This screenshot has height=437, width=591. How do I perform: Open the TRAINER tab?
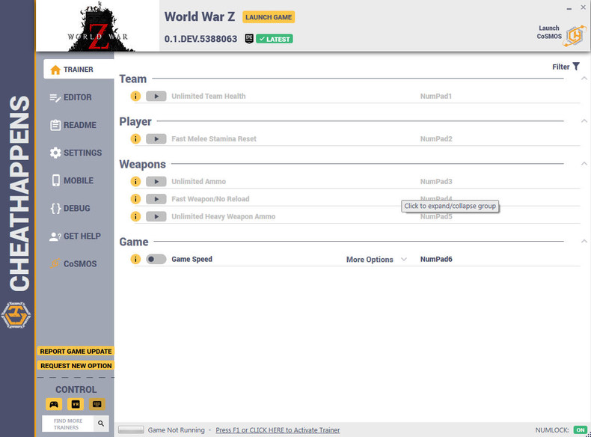point(79,70)
